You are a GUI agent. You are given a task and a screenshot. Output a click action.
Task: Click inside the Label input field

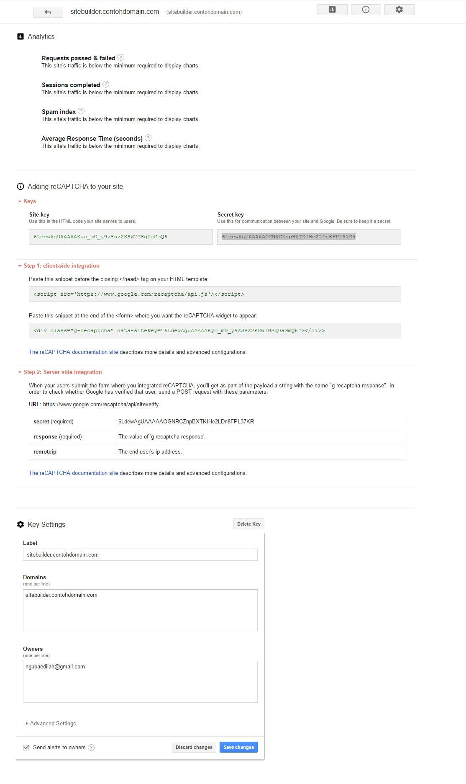tap(140, 554)
